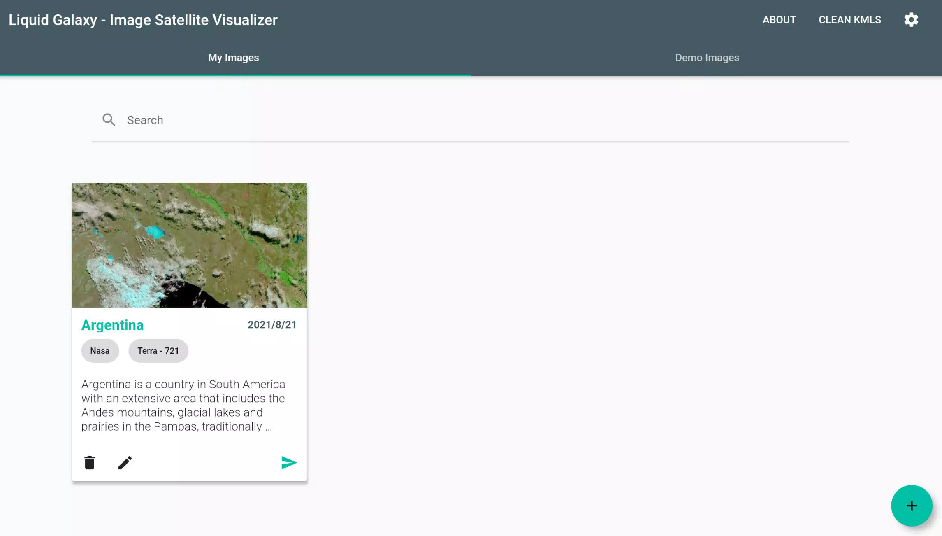This screenshot has width=942, height=536.
Task: Add a new image with plus button
Action: tap(912, 506)
